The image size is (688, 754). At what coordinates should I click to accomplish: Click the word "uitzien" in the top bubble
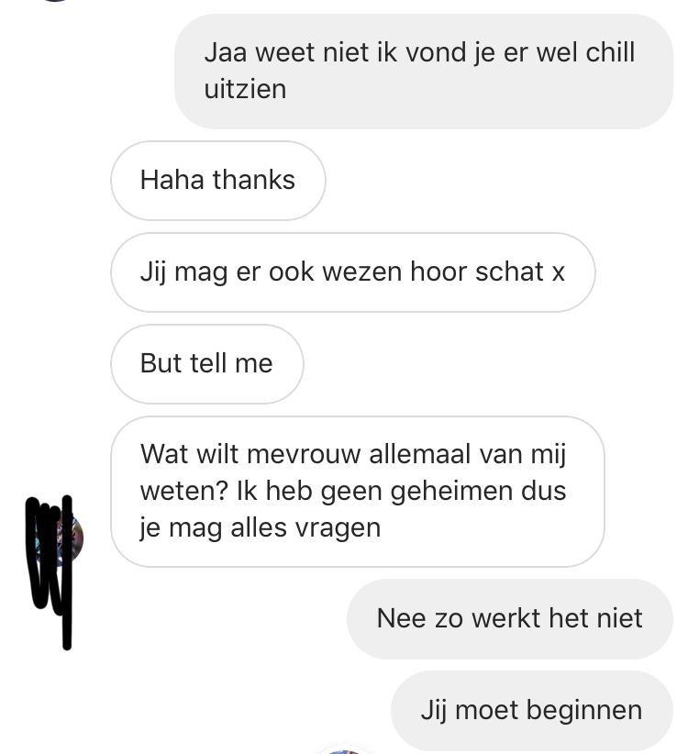pyautogui.click(x=245, y=90)
